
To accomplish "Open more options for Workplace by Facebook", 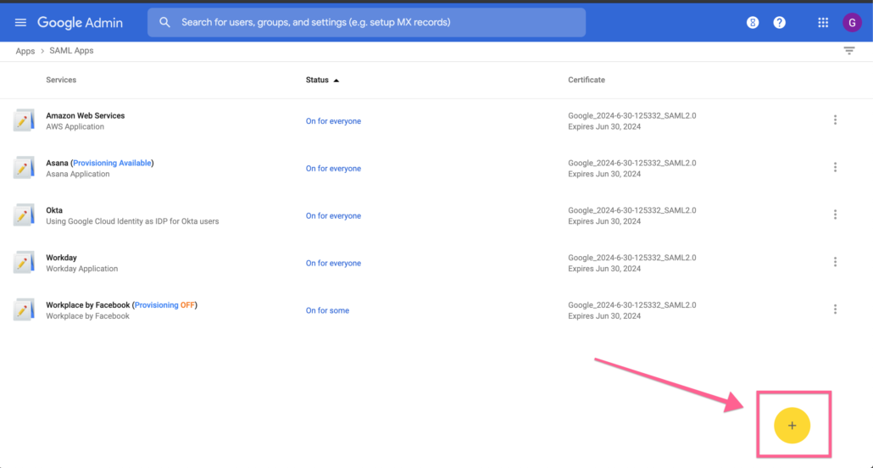I will 835,309.
